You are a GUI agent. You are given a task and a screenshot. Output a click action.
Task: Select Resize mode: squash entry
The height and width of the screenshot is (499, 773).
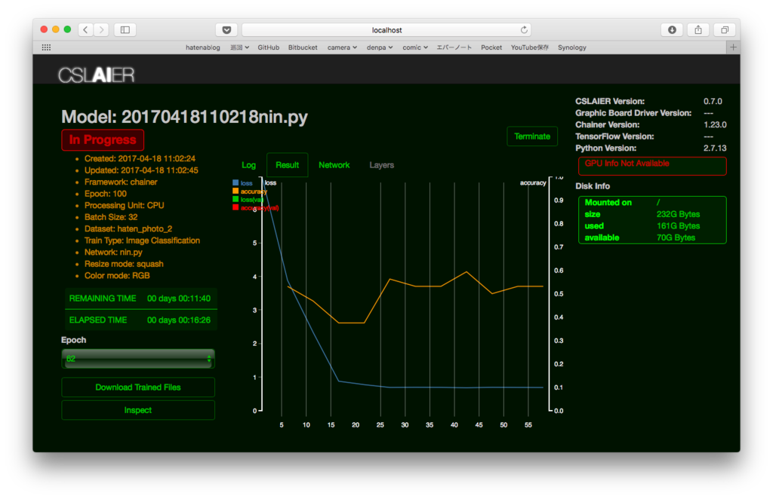coord(124,264)
